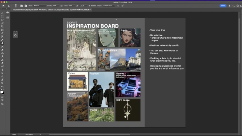Open the Edit Toolbar three-dots menu
Screen dimensions: 242x136
[x=2, y=86]
